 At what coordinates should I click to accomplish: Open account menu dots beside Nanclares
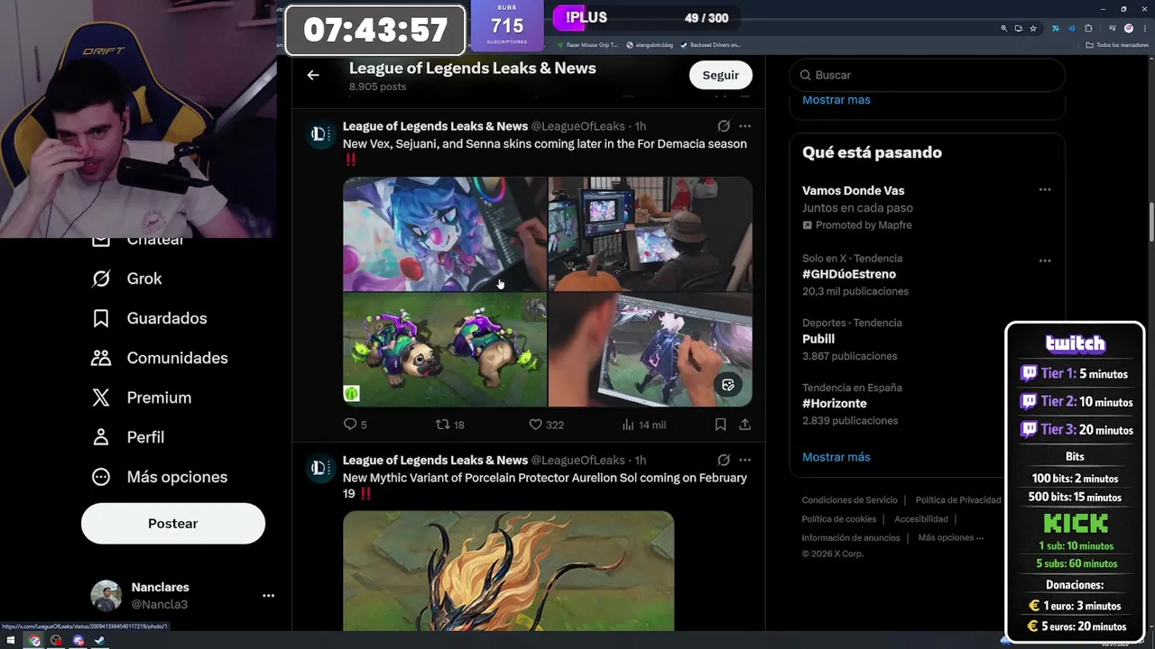(268, 596)
